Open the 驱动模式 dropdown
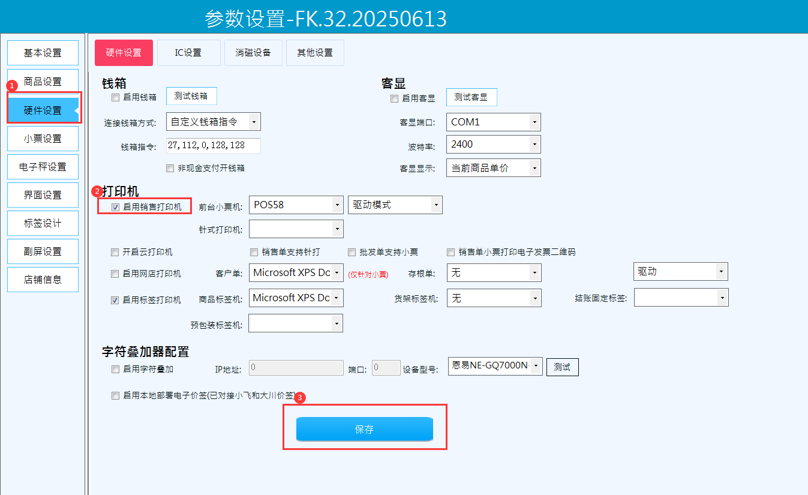 [x=395, y=205]
